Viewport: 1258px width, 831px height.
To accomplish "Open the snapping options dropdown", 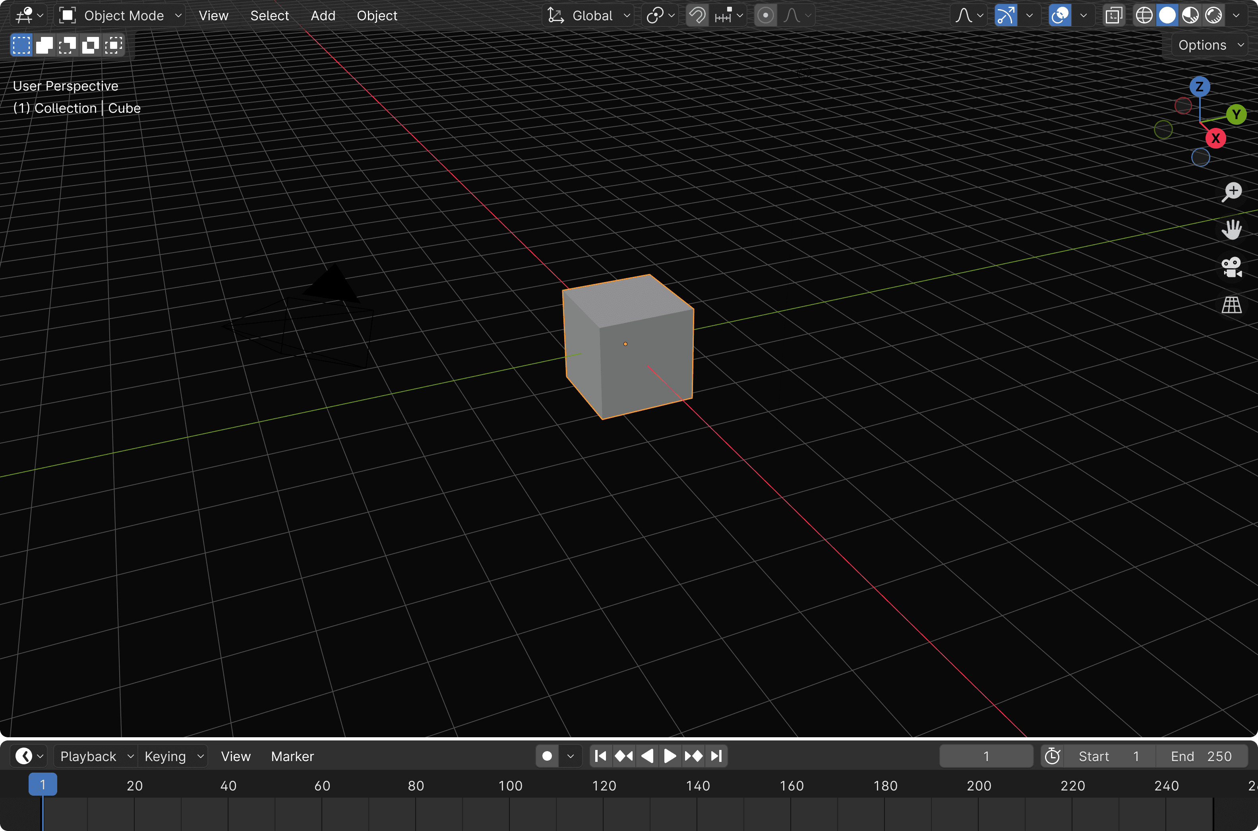I will [x=728, y=15].
